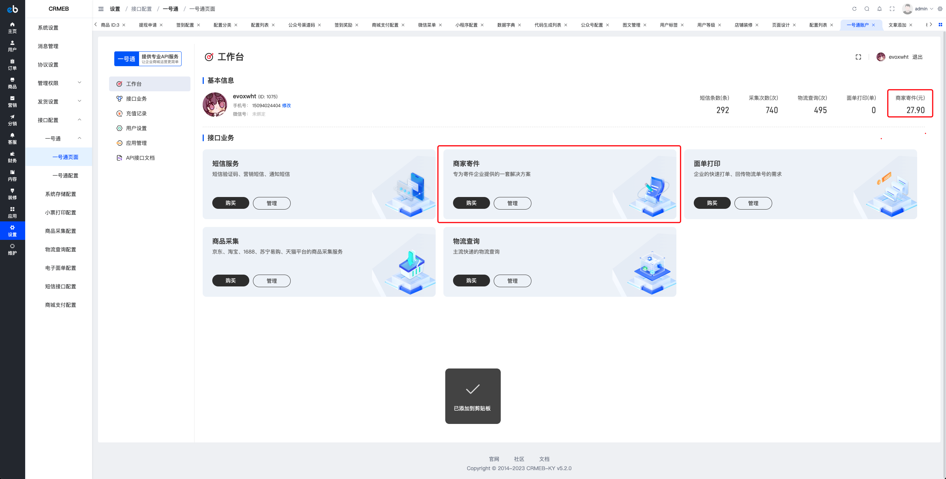Open the 内容 content sidebar icon
The image size is (946, 479).
coord(12,176)
